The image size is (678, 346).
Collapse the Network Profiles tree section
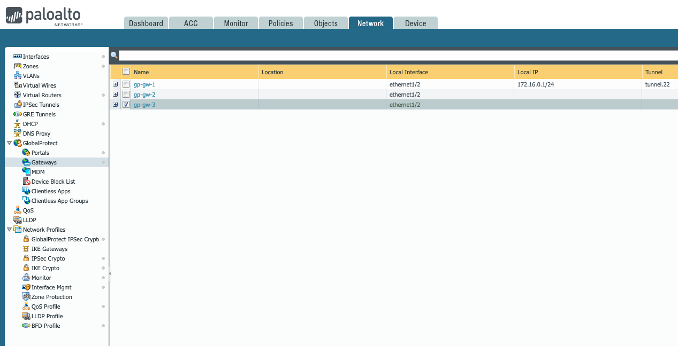tap(9, 230)
